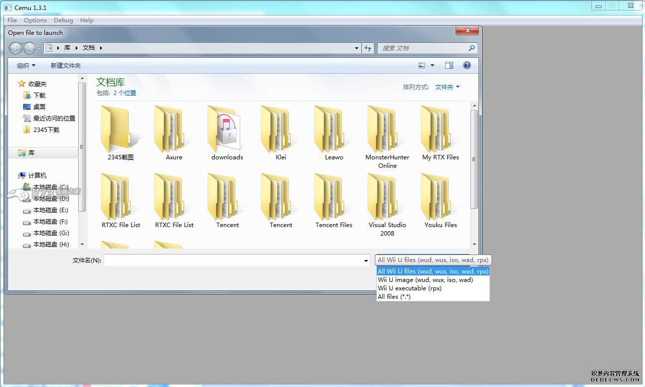
Task: Select 2345下载 in sidebar
Action: (41, 129)
